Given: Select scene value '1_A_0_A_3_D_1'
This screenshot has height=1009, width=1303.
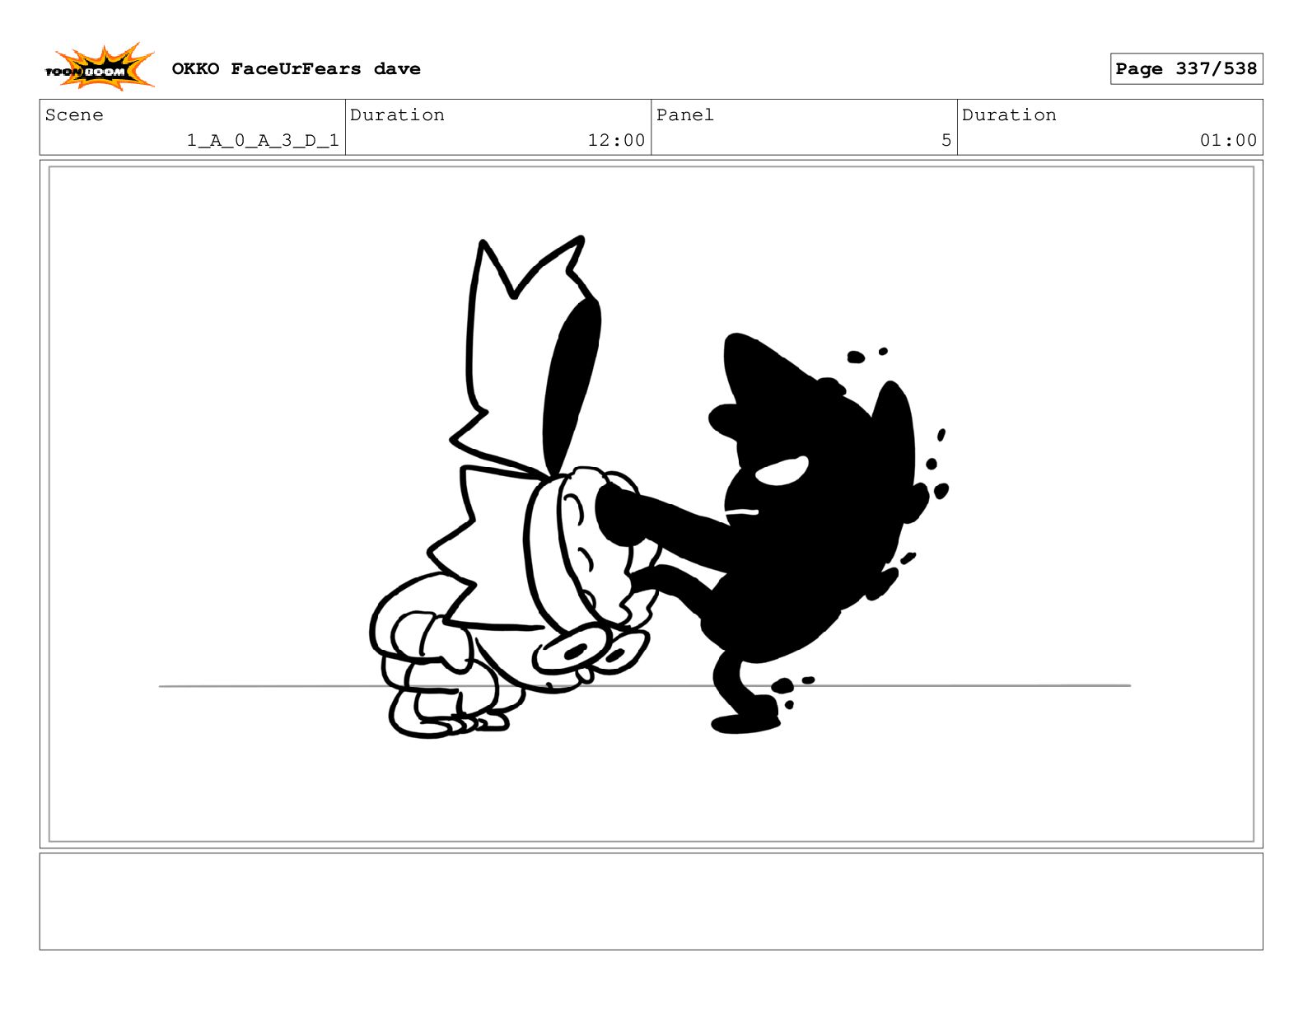Looking at the screenshot, I should click(x=263, y=140).
